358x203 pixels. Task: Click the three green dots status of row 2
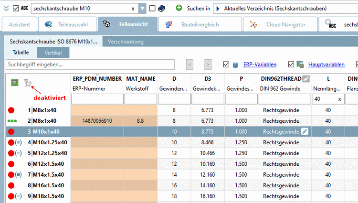point(12,121)
